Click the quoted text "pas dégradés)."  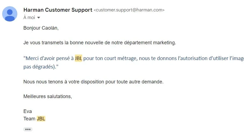41,67
